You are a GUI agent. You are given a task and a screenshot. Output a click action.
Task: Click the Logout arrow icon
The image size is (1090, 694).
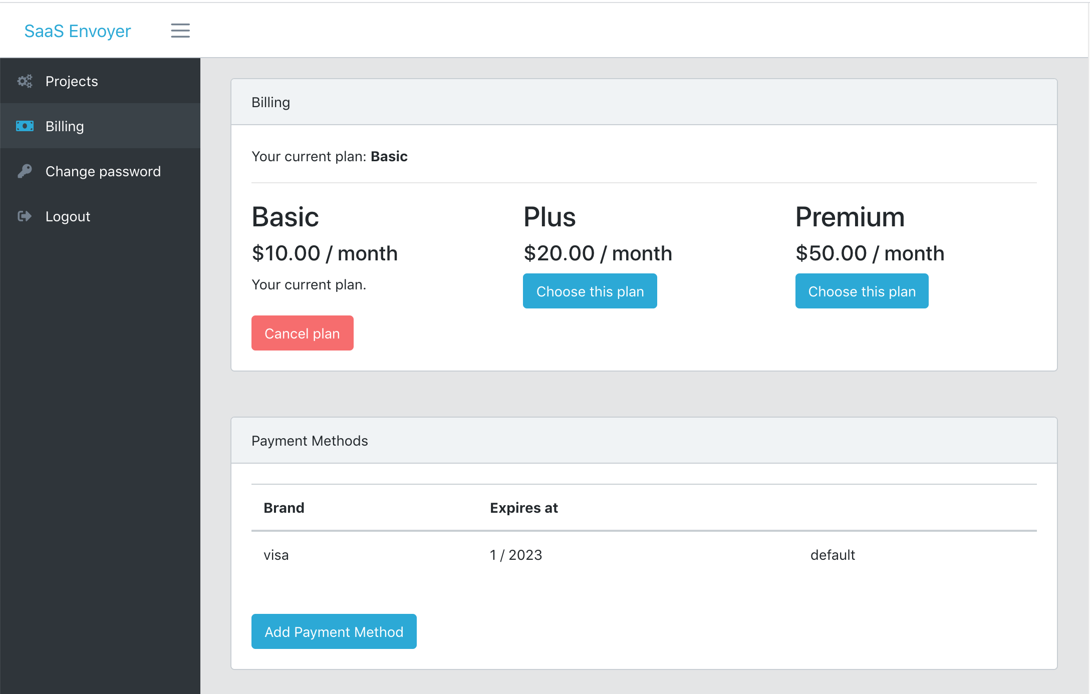(23, 216)
